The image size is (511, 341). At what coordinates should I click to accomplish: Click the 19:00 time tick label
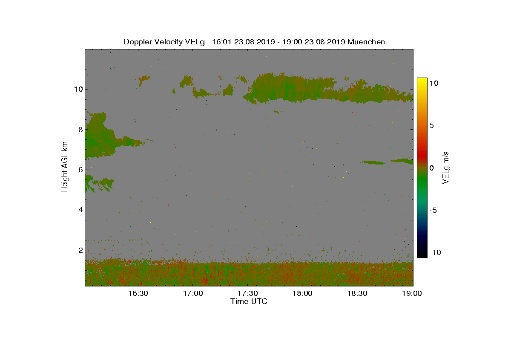click(x=412, y=293)
